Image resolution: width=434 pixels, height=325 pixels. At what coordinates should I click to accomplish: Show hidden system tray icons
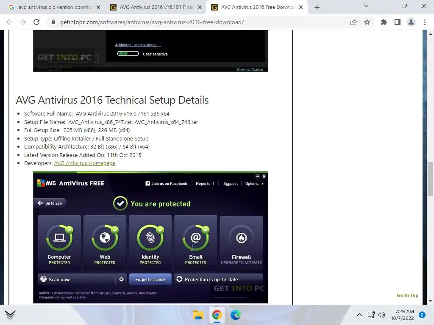[x=359, y=315]
